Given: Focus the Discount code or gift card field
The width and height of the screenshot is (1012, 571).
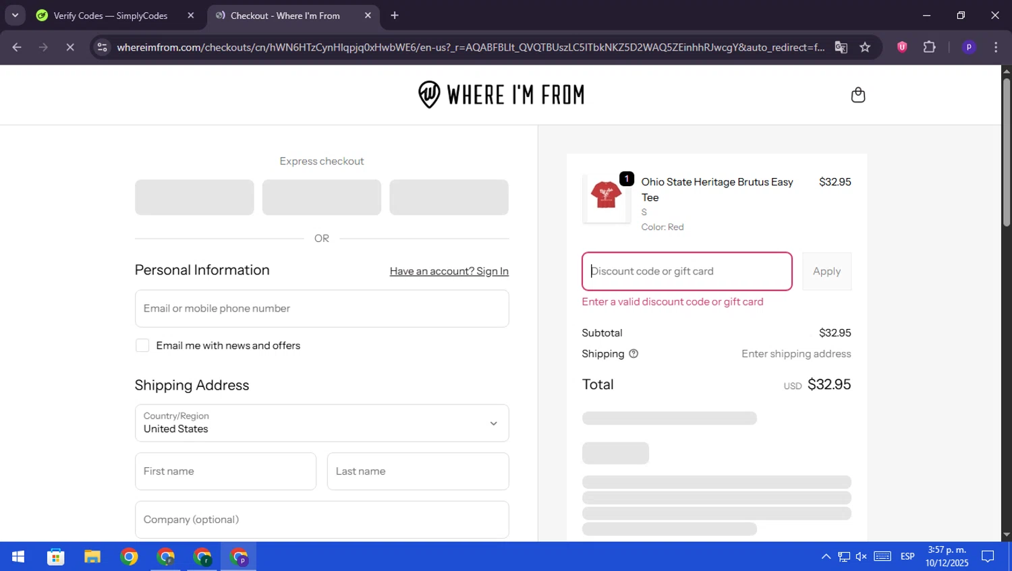Looking at the screenshot, I should 687,272.
